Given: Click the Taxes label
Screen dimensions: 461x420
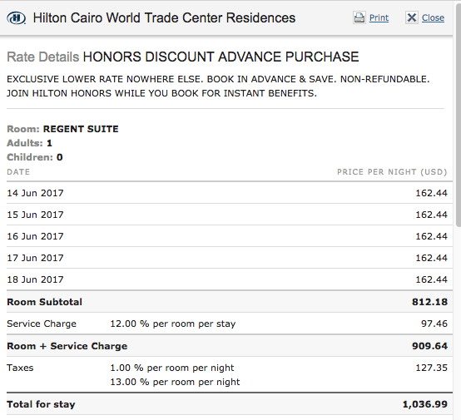Looking at the screenshot, I should [x=20, y=368].
